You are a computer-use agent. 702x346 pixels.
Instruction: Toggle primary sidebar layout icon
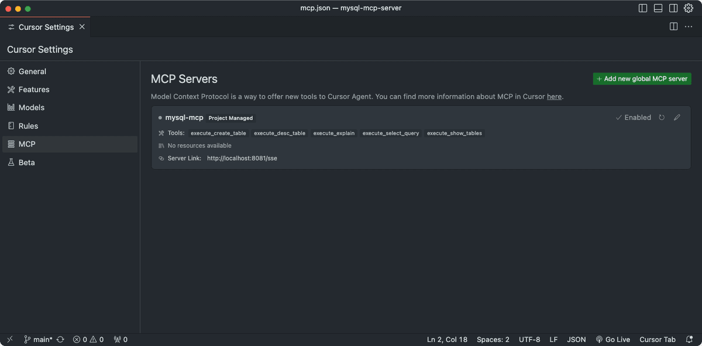click(x=643, y=8)
